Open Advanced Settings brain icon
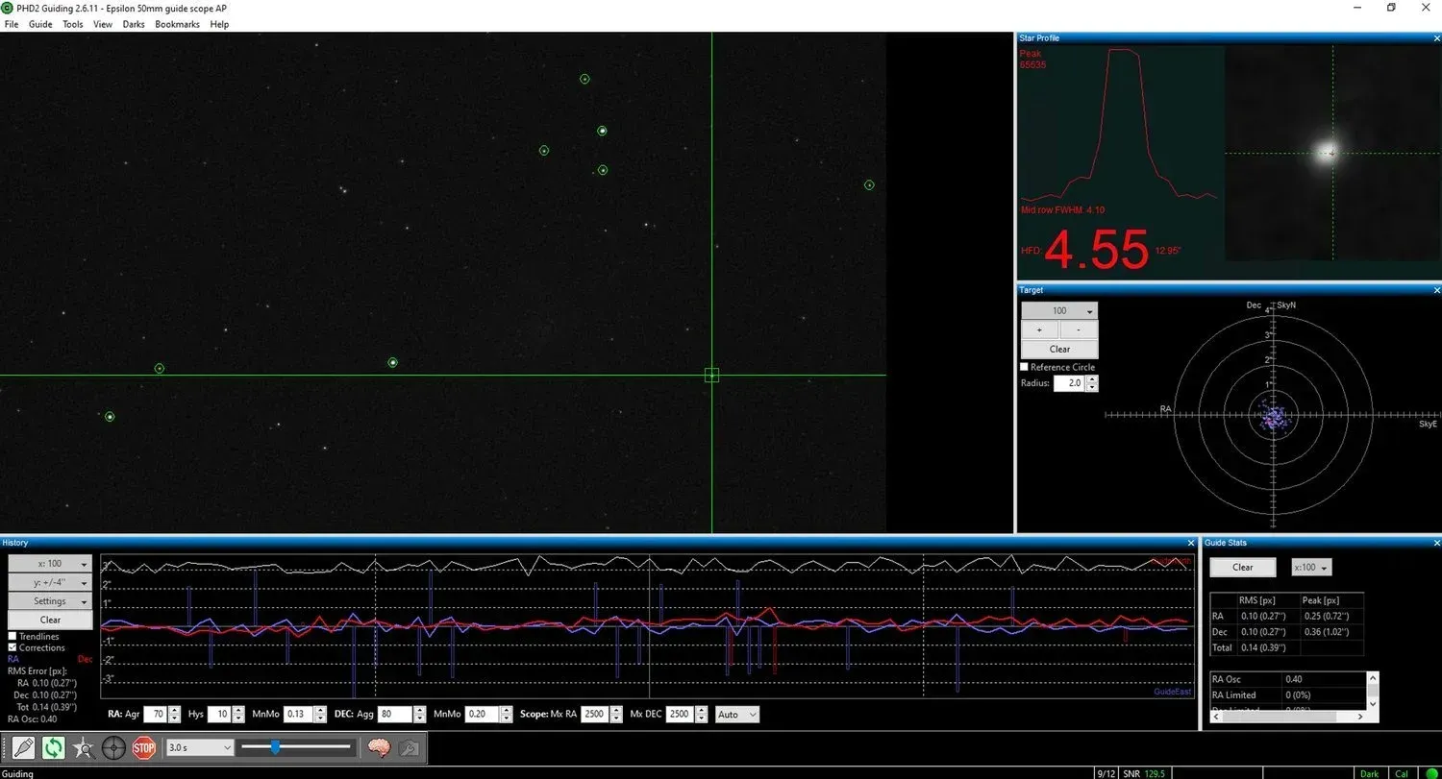Screen dimensions: 1442x779 click(379, 747)
